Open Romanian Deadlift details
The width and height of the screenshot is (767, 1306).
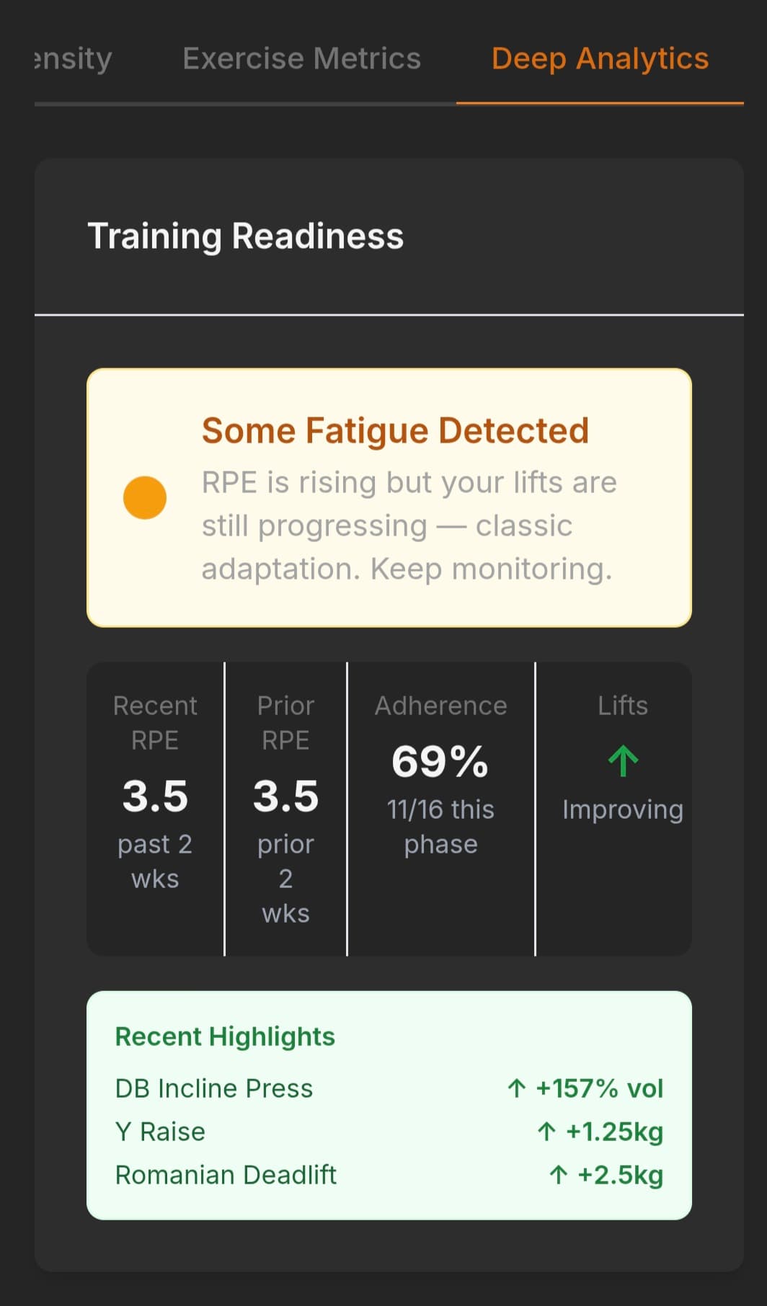pyautogui.click(x=226, y=1175)
